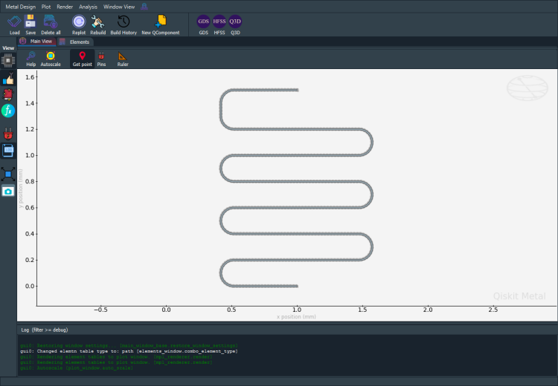Screen dimensions: 558x386
Task: Click the 'Log (filter >= debug)' panel title
Action: [45, 330]
